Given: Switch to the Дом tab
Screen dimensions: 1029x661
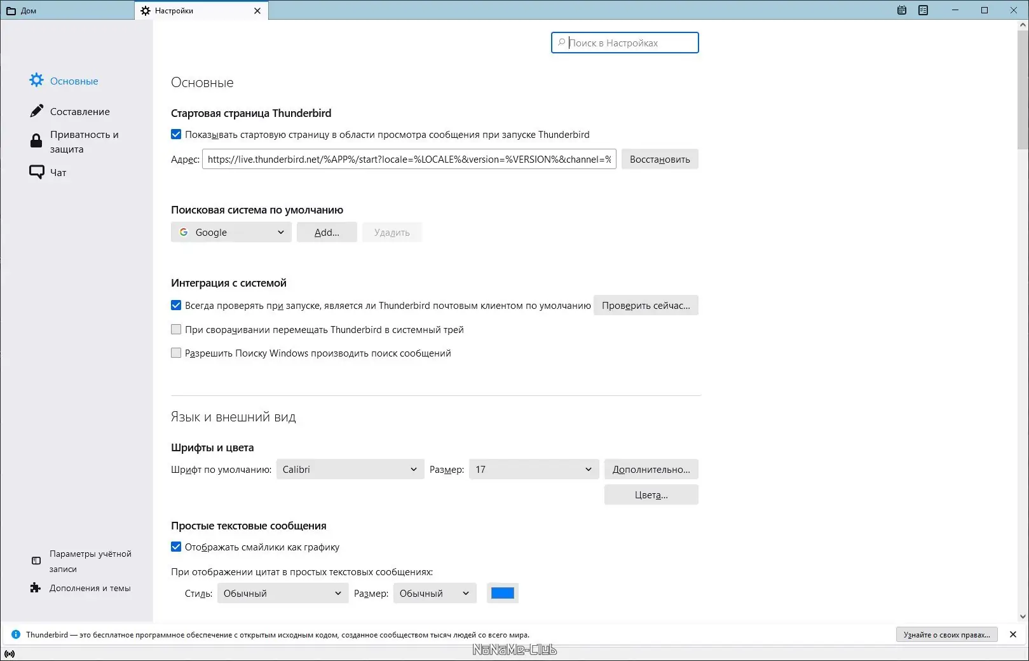Looking at the screenshot, I should pos(67,11).
